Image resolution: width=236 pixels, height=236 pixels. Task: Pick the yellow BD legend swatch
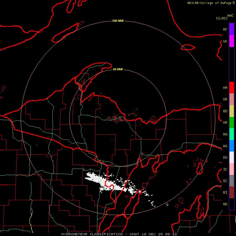tap(232, 111)
